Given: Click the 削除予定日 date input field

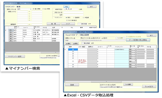Looking at the screenshot, I should click(71, 9).
